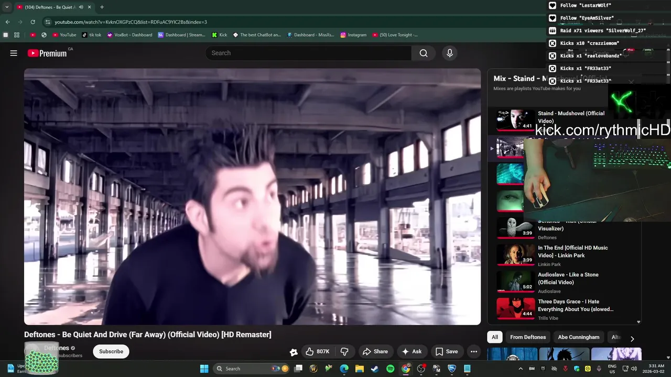Reload the current page
The width and height of the screenshot is (671, 377).
pos(33,22)
